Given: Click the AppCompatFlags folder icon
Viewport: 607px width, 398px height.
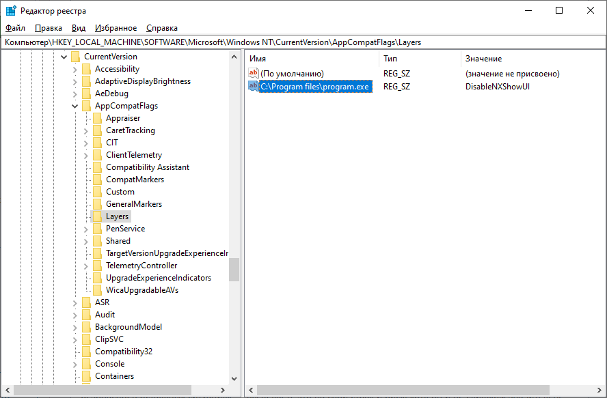Looking at the screenshot, I should coord(86,106).
